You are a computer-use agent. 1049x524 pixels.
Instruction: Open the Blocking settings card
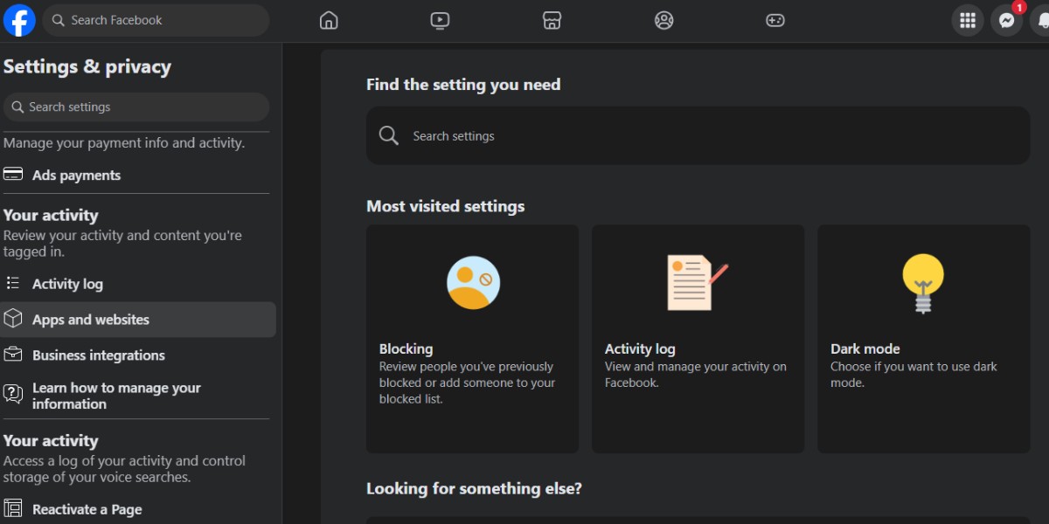[472, 339]
